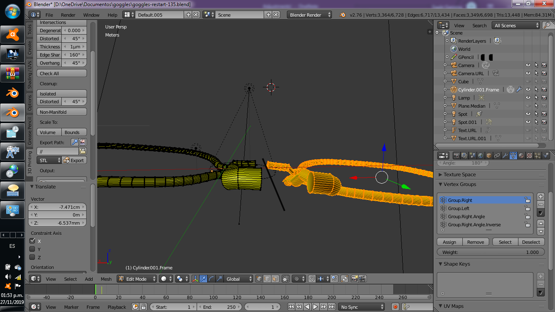This screenshot has width=555, height=312.
Task: Click the outliner search magnifier icon
Action: [546, 25]
